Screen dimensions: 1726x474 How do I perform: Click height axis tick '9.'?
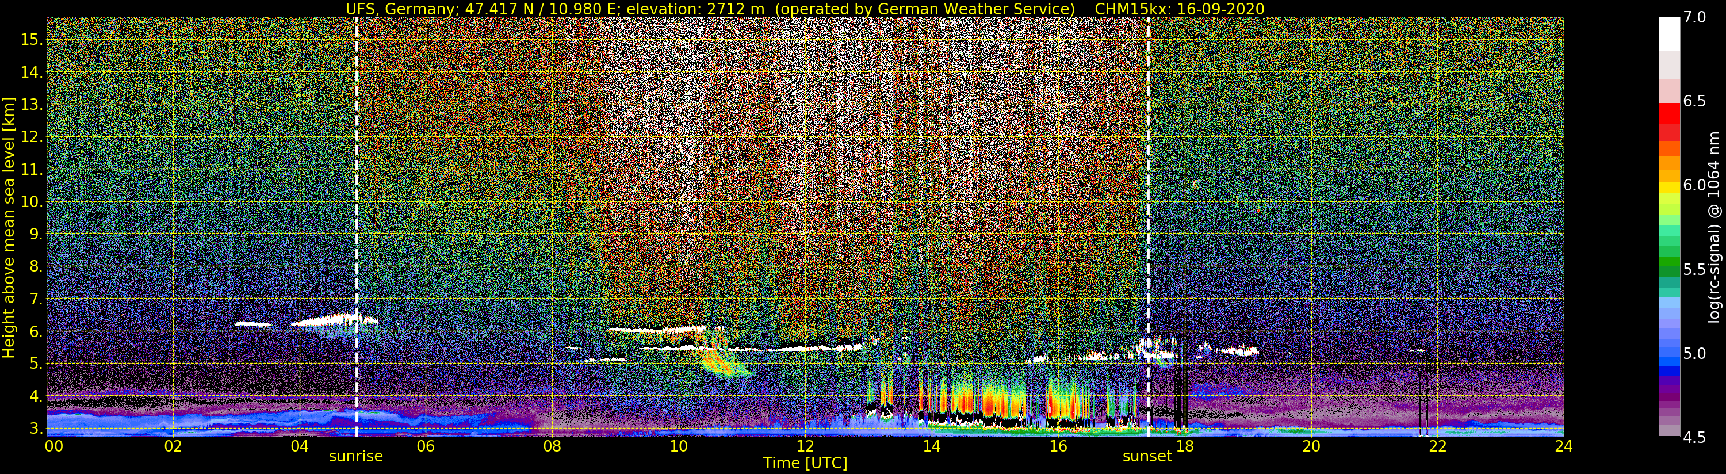click(35, 234)
